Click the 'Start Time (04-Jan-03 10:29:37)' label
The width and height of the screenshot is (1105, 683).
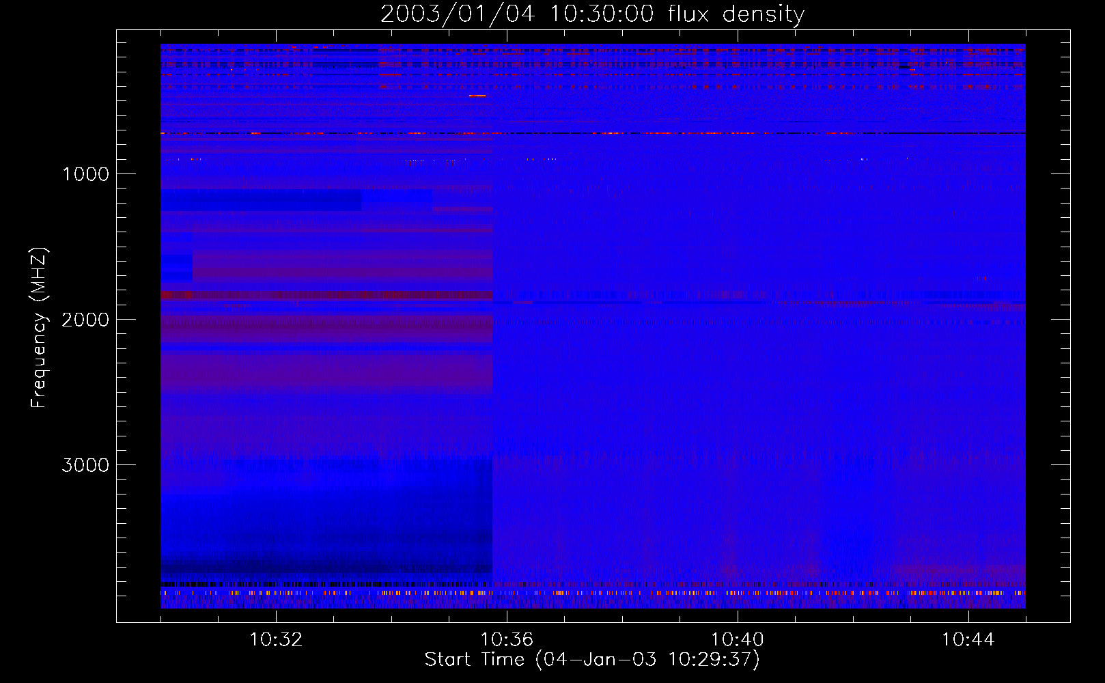pos(592,660)
